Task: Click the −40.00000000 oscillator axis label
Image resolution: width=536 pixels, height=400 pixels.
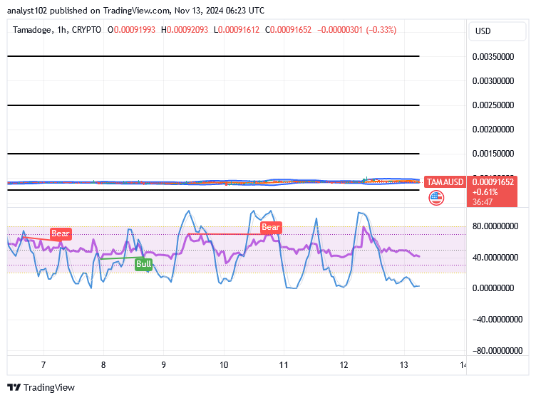Action: coord(498,320)
